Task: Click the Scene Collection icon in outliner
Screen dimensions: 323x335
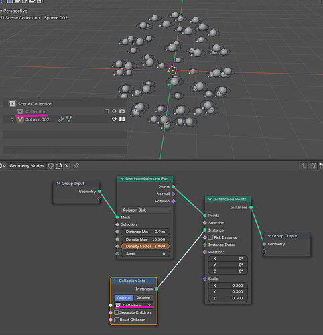Action: coord(12,104)
